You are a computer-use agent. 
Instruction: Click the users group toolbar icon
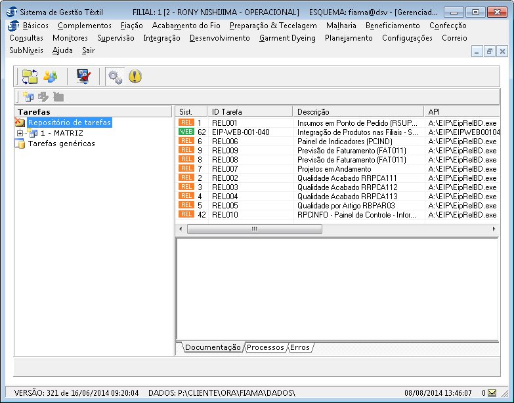(50, 77)
